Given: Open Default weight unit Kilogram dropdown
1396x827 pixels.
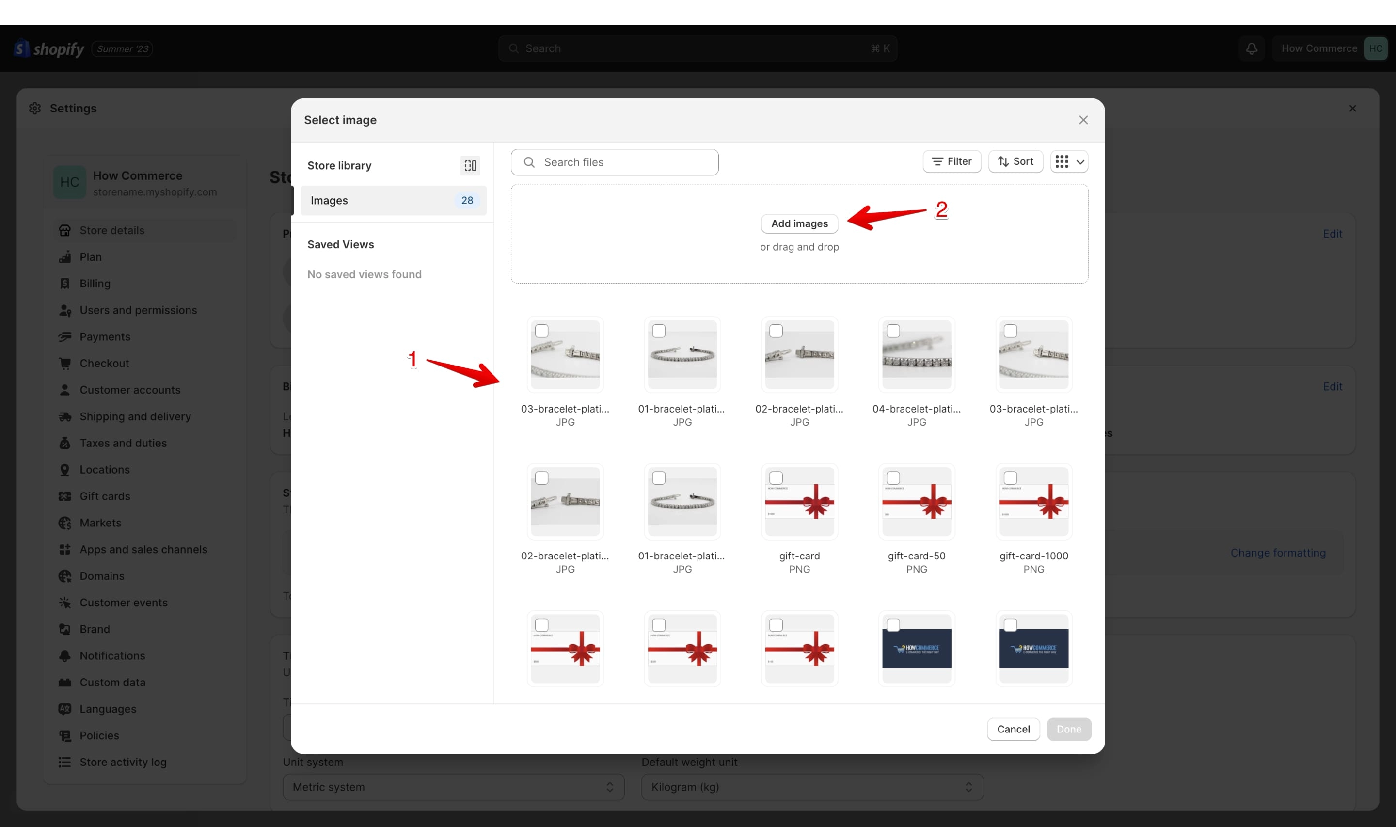Looking at the screenshot, I should pos(812,787).
